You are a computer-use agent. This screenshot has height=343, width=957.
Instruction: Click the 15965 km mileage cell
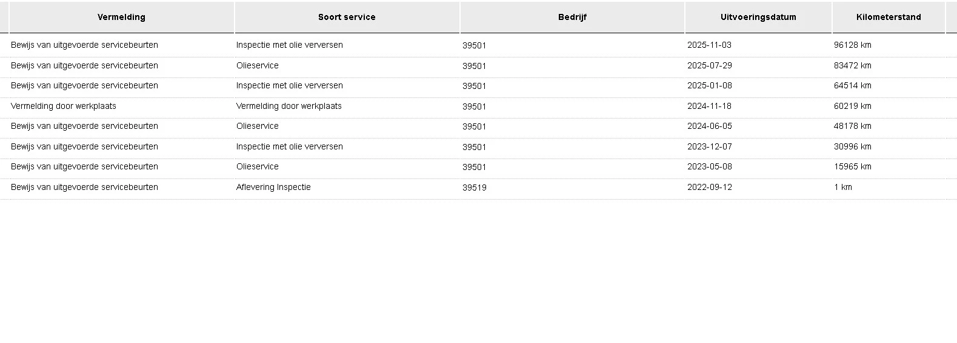853,167
